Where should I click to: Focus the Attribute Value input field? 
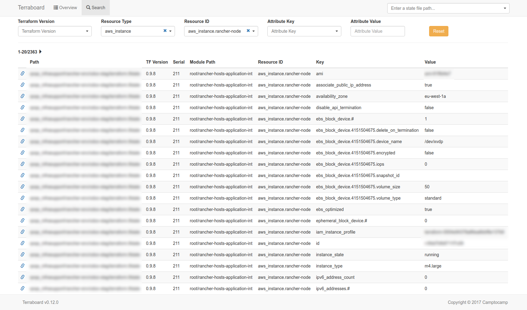378,31
